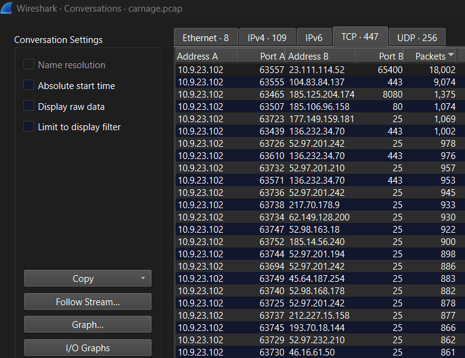Click the 9,074 packets value
The height and width of the screenshot is (358, 465).
(445, 82)
